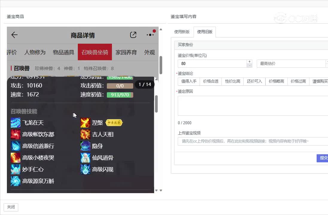Screen dimensions: 328x215
Task: Increase 鉴宝价格 with the plus stepper
Action: [249, 62]
